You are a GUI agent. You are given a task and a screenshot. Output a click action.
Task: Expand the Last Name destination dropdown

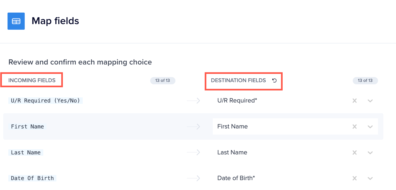[x=370, y=153]
